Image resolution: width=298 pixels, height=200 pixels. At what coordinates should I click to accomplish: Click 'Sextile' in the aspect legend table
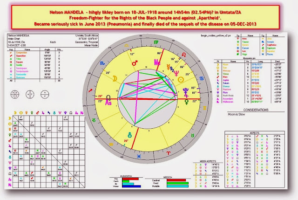point(19,65)
